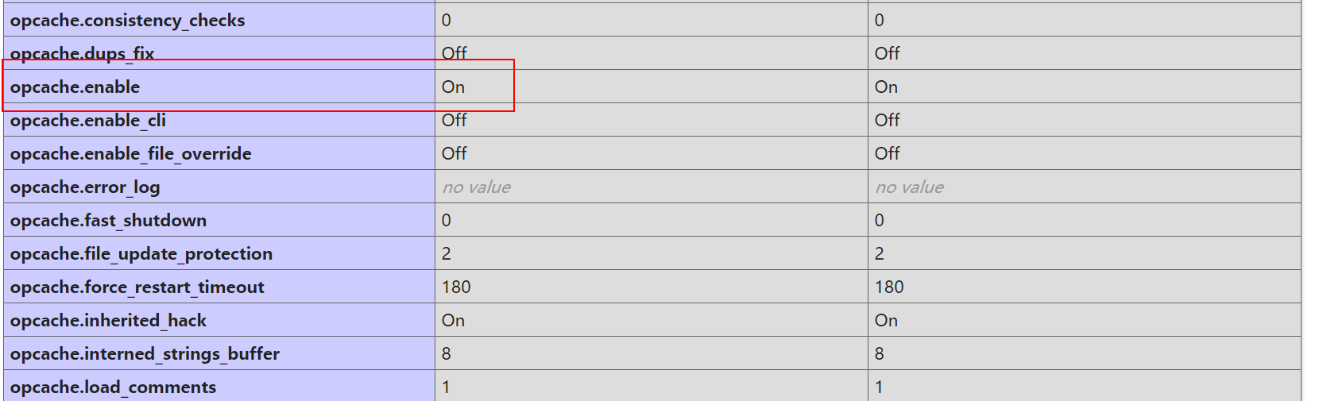1319x401 pixels.
Task: Select the opcache.enable directive name
Action: pos(75,87)
